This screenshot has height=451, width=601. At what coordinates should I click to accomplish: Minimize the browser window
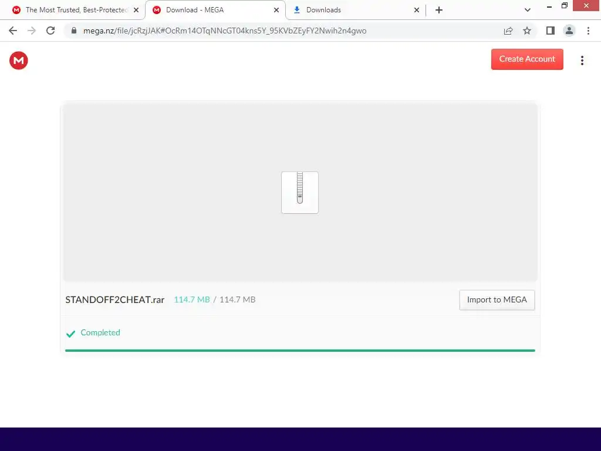coord(549,6)
